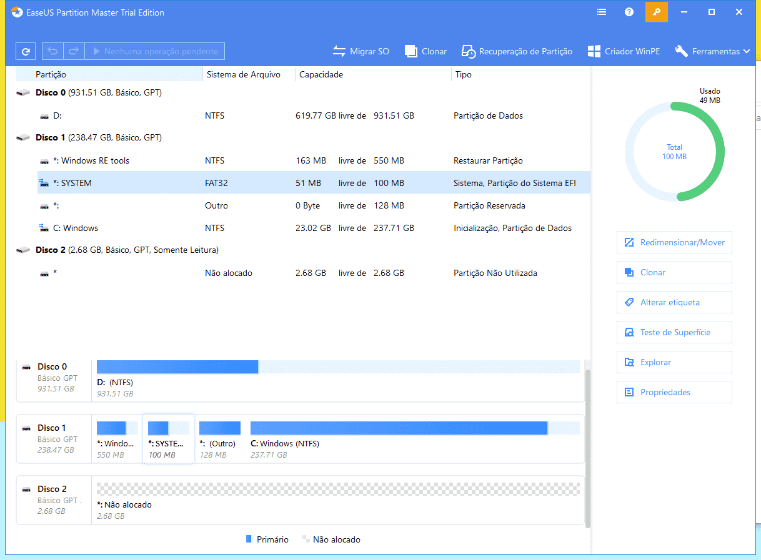Click the Undo arrow icon

(x=53, y=51)
